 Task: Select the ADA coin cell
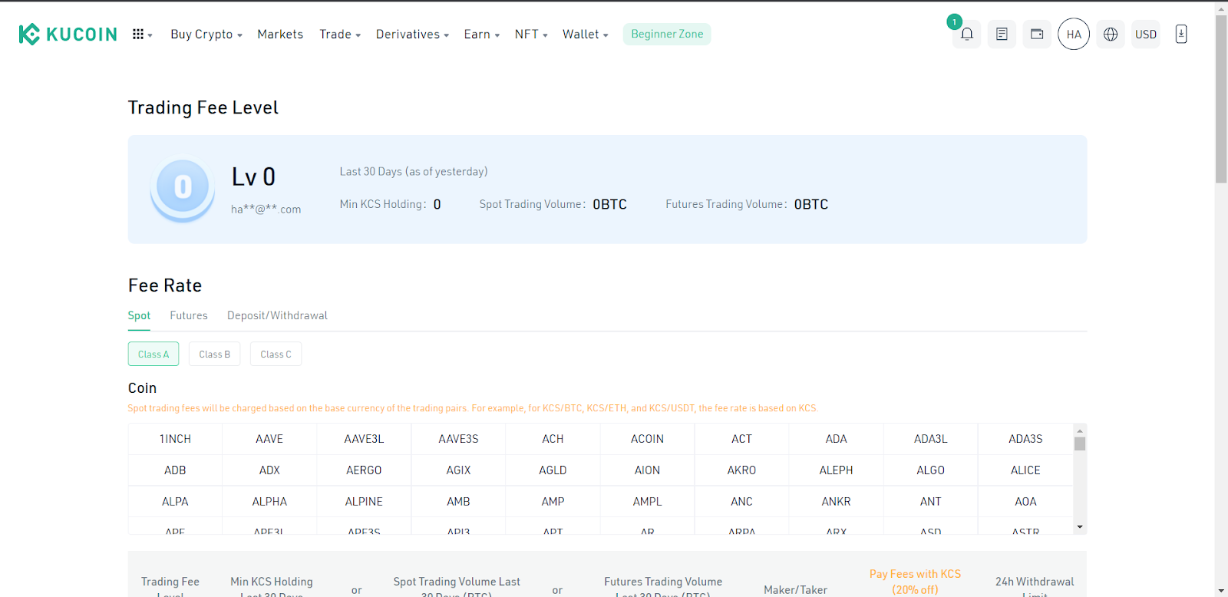[836, 439]
